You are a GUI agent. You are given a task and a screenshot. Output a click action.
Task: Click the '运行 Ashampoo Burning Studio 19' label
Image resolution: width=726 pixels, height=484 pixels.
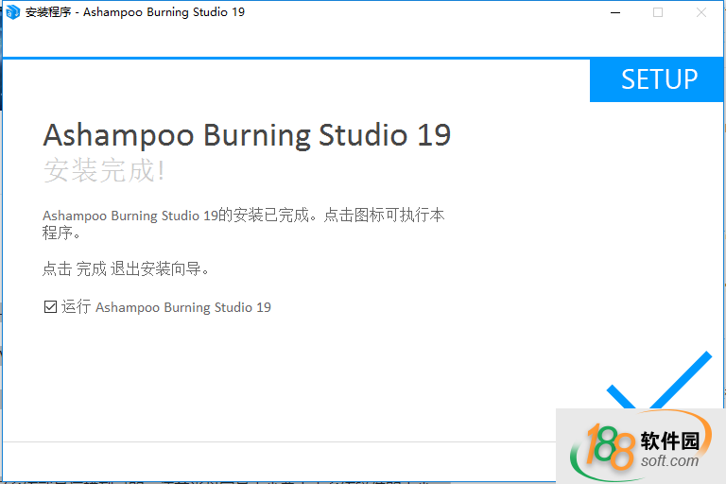tap(166, 307)
